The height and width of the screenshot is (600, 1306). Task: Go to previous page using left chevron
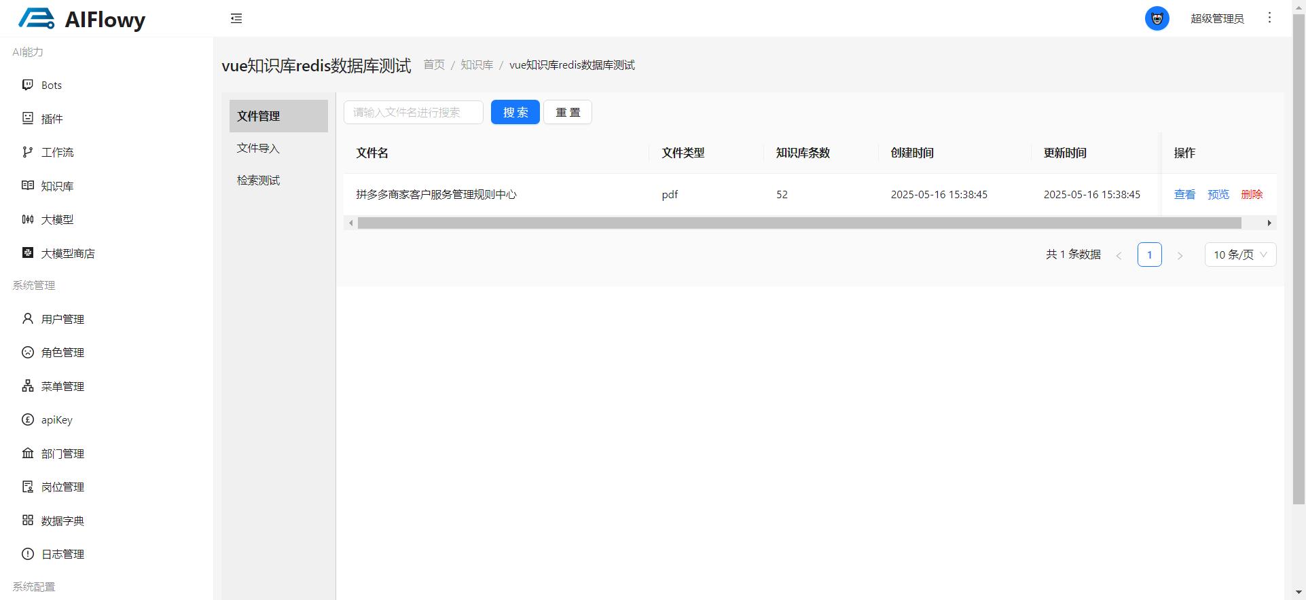pyautogui.click(x=1119, y=255)
